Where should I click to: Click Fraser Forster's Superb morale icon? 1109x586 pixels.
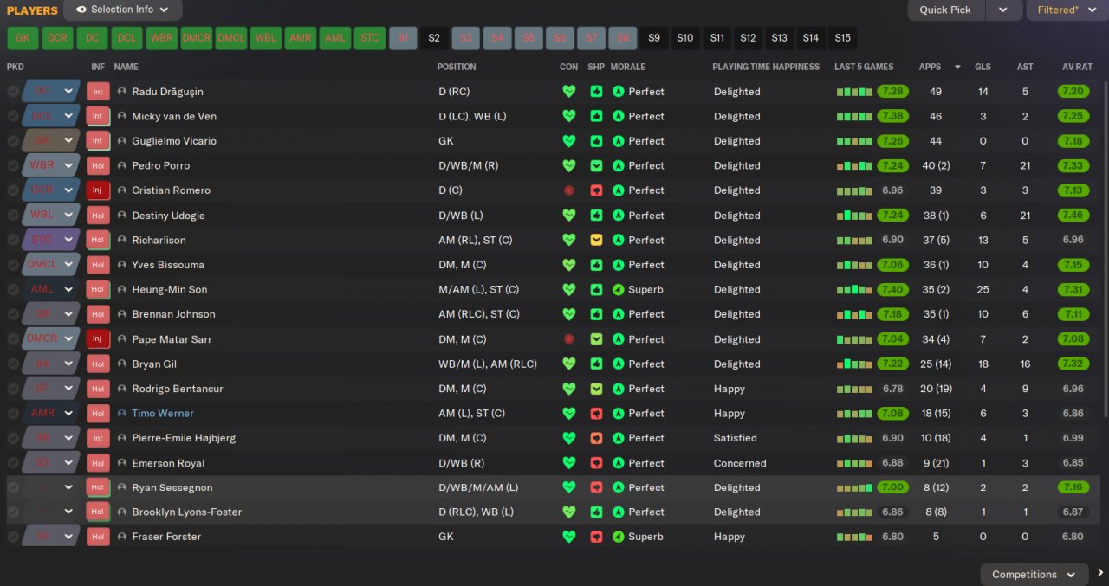(x=619, y=537)
